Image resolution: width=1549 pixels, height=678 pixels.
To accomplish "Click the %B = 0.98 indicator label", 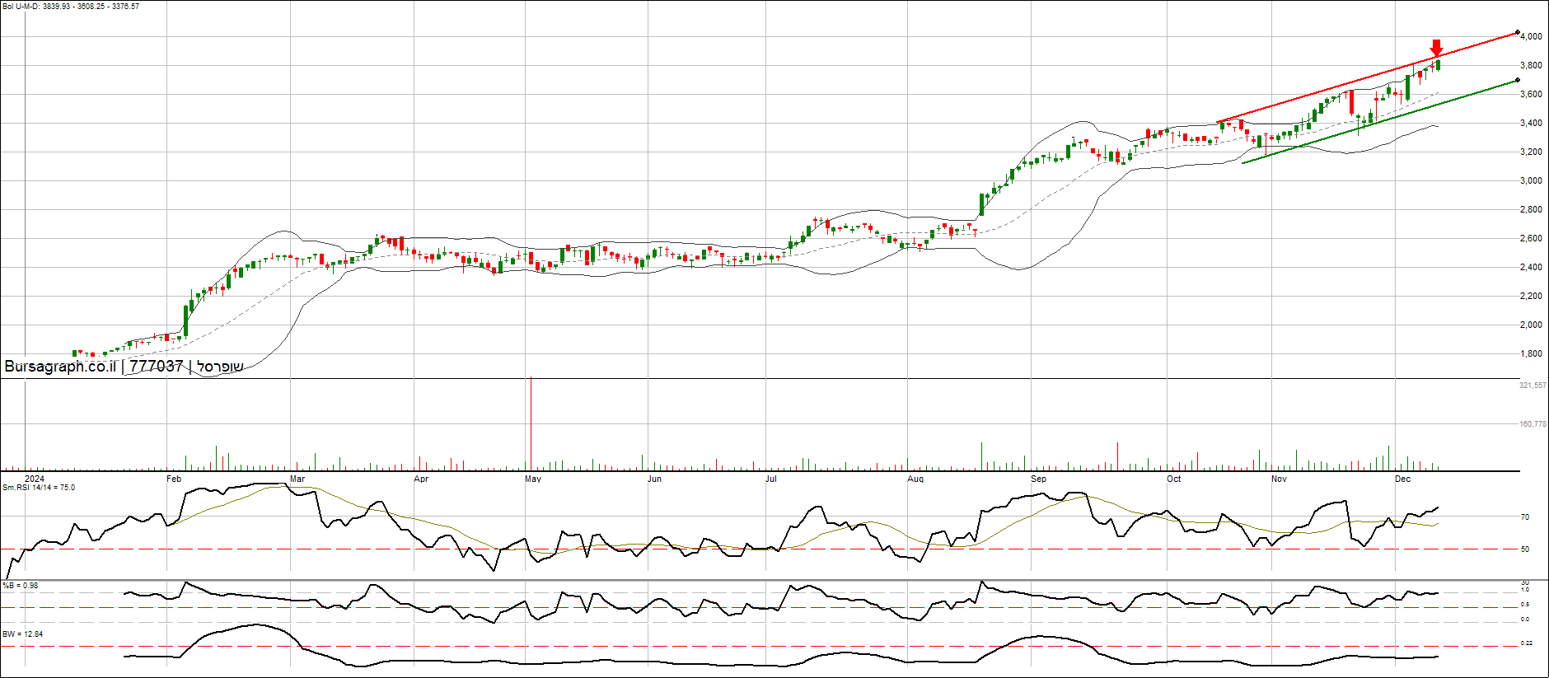I will pos(21,586).
